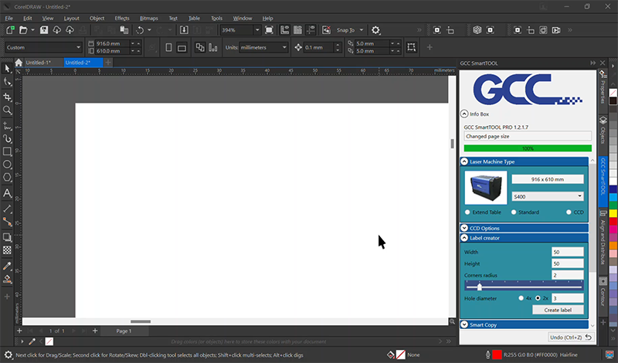Expand the CCD Options section

pos(465,228)
